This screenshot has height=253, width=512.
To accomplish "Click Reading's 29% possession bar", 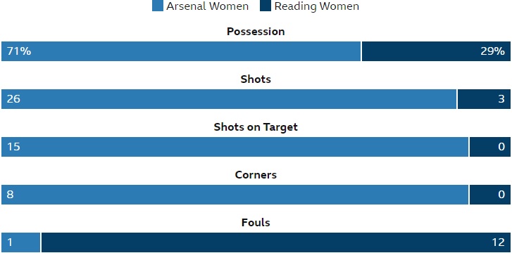I will pyautogui.click(x=436, y=51).
